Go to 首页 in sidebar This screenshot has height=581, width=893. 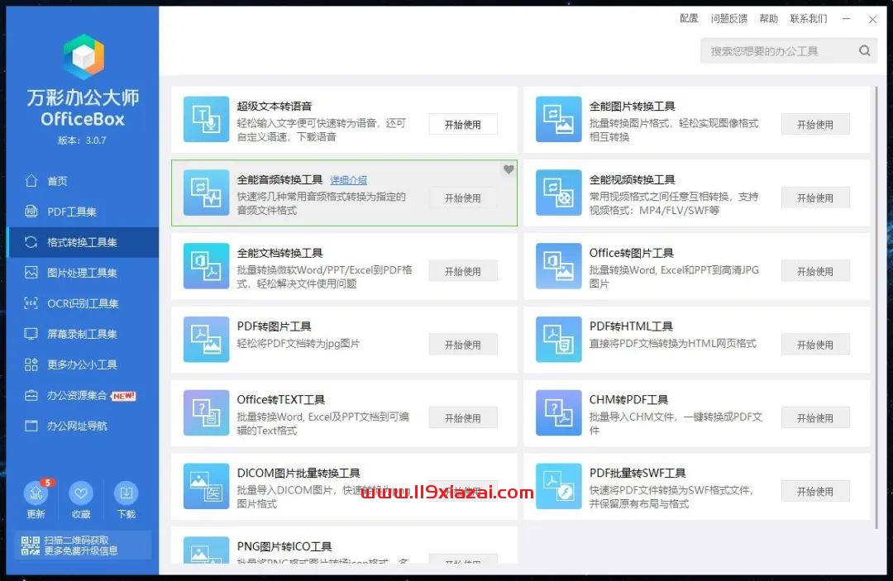point(84,181)
